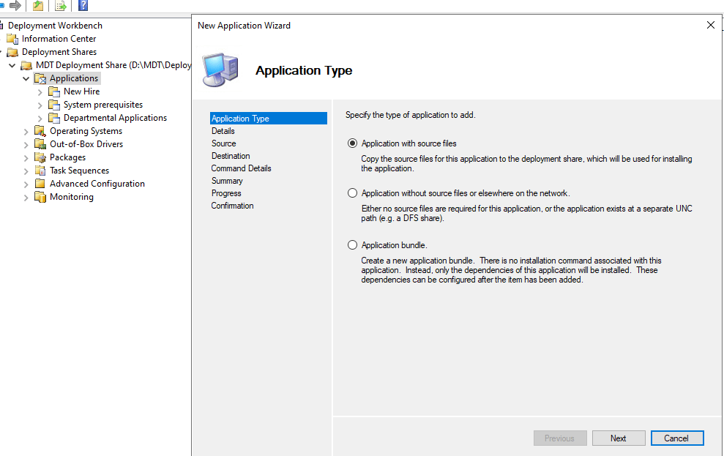
Task: Cancel the New Application Wizard
Action: pyautogui.click(x=676, y=438)
